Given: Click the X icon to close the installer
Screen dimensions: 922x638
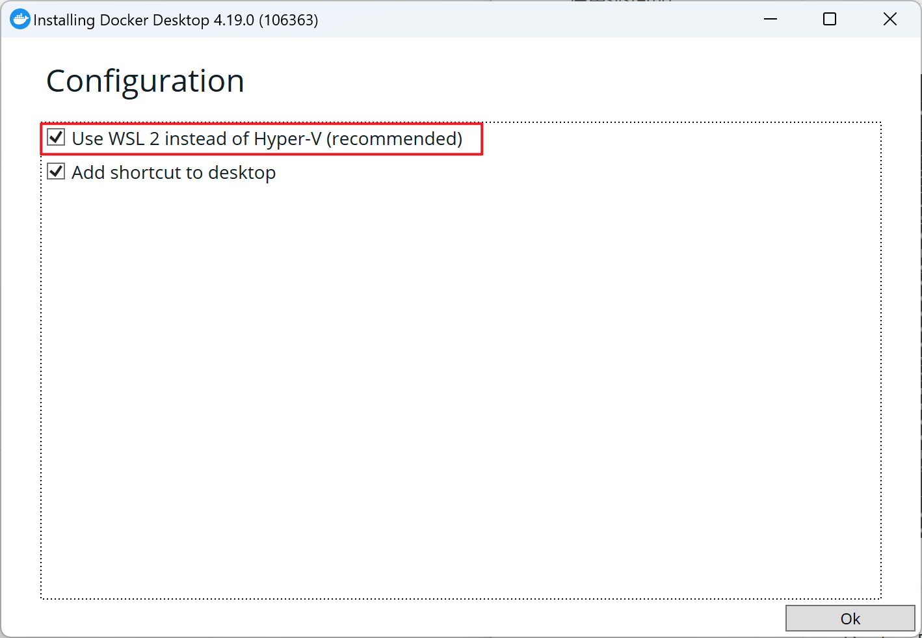Looking at the screenshot, I should [x=889, y=19].
